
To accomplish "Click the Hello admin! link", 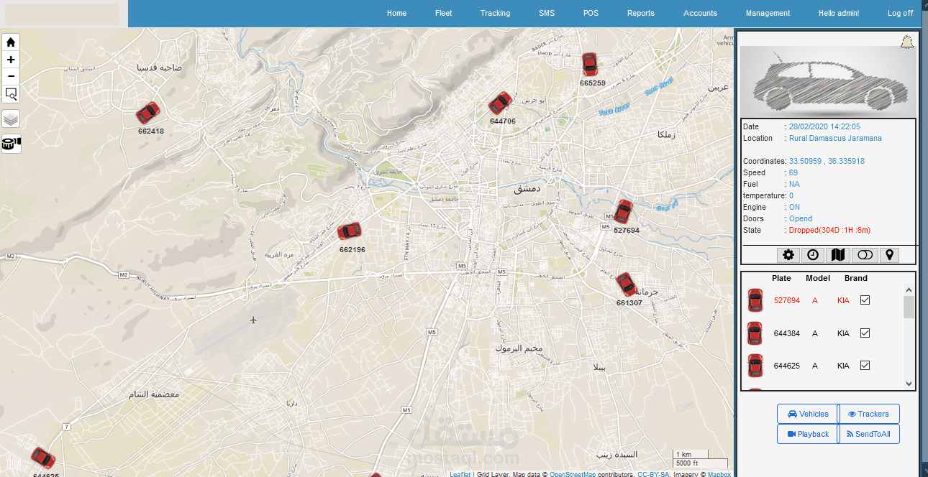I will pos(839,13).
